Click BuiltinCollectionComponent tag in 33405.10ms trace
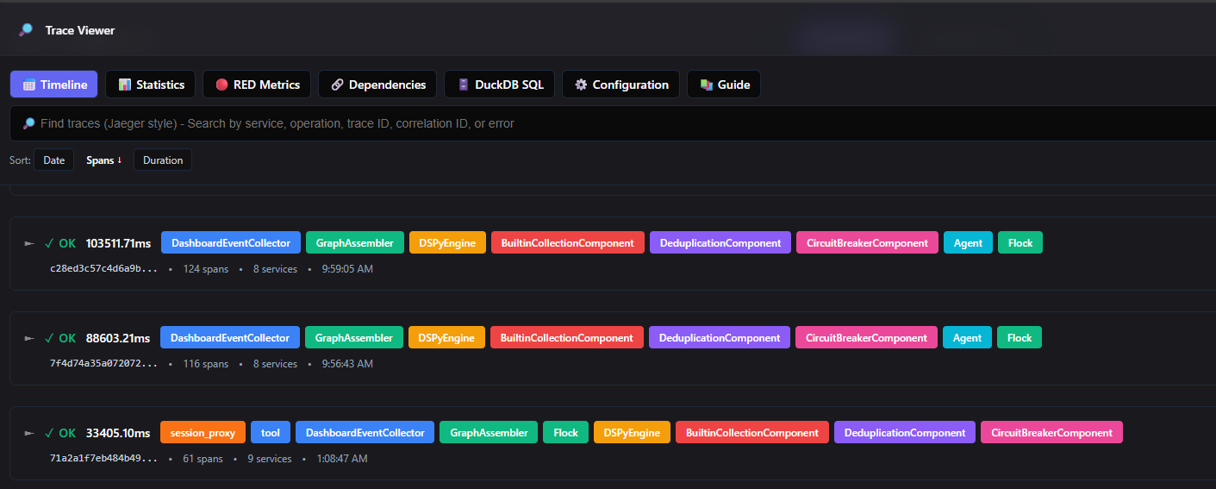The width and height of the screenshot is (1216, 489). pyautogui.click(x=752, y=433)
